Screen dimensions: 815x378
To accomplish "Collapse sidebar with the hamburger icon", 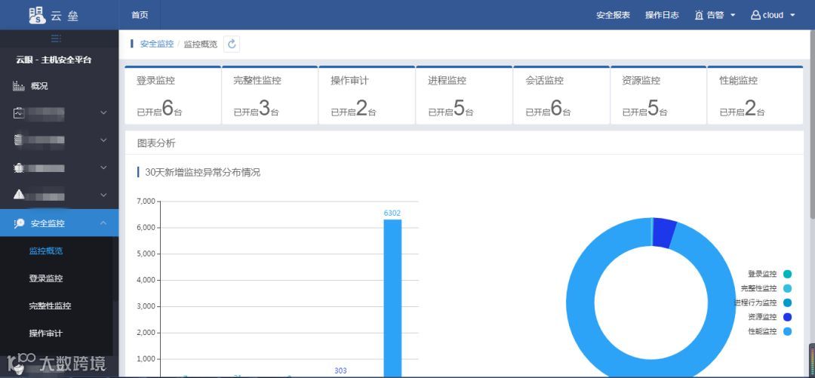I will point(56,38).
